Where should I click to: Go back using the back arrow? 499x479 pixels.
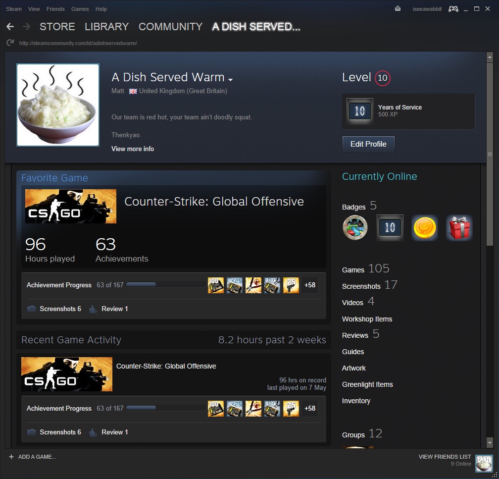(10, 27)
